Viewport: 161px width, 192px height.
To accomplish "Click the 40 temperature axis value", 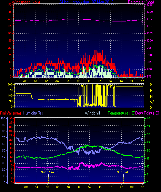I will 148,118.
